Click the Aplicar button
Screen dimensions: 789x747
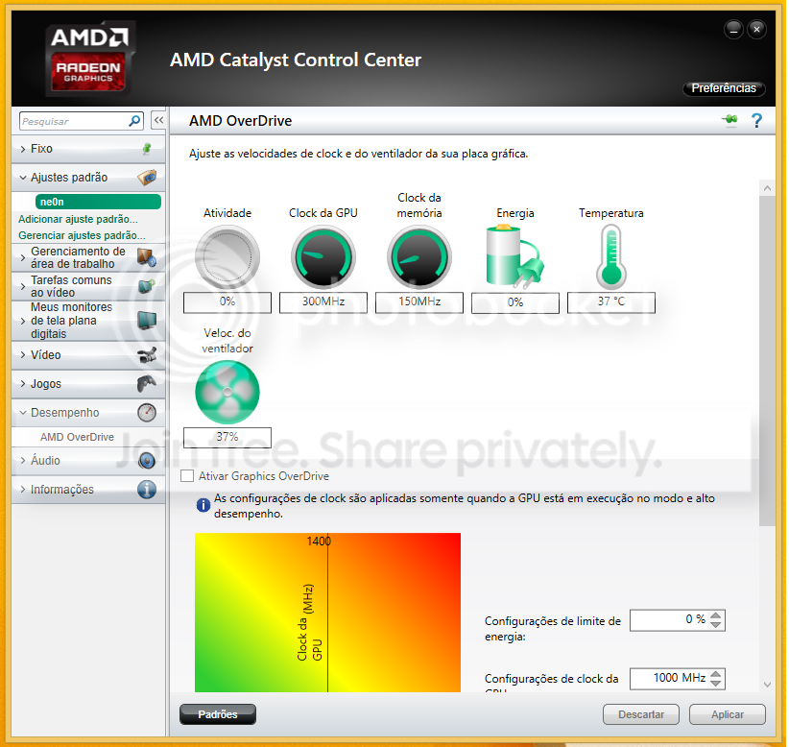(x=727, y=714)
